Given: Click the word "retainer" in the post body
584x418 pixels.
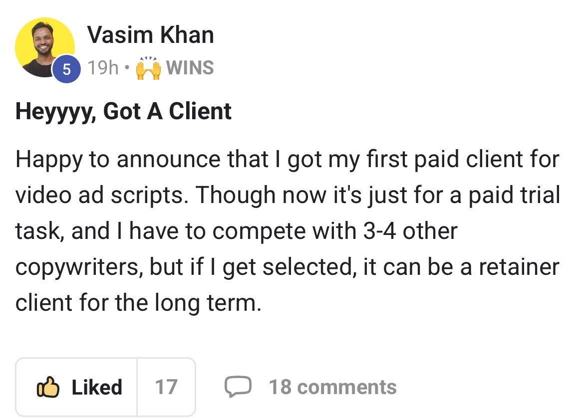Looking at the screenshot, I should 519,267.
